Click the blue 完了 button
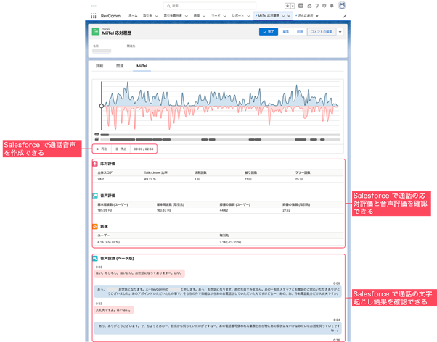437x342 pixels. pyautogui.click(x=269, y=32)
